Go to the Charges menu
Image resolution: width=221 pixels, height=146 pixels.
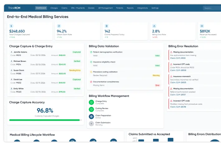tap(54, 8)
